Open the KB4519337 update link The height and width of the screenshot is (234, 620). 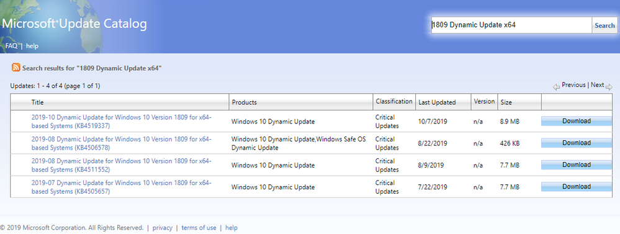tap(122, 122)
